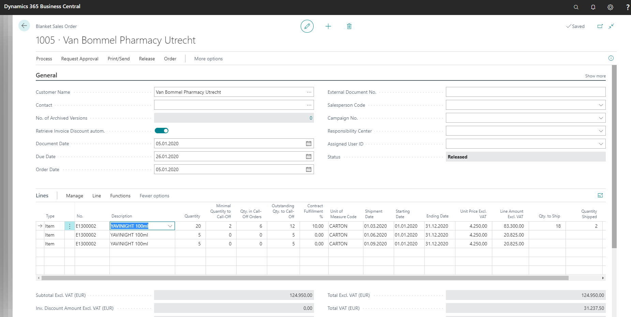The image size is (631, 317).
Task: Click the Ending Date column header
Action: [437, 216]
